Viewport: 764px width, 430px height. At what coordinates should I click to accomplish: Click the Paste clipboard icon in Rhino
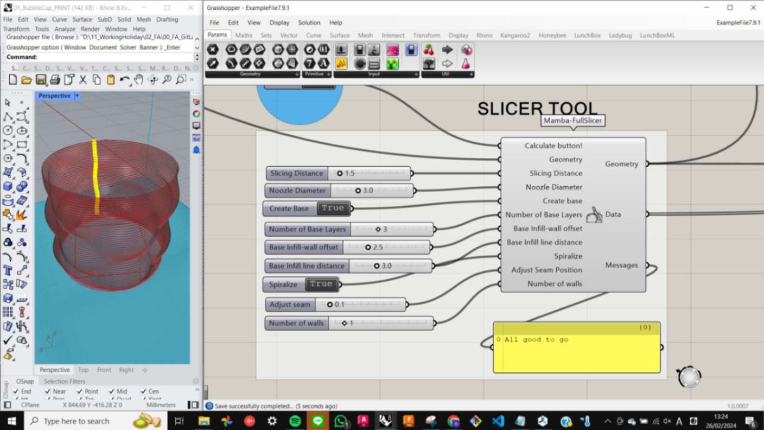(111, 80)
